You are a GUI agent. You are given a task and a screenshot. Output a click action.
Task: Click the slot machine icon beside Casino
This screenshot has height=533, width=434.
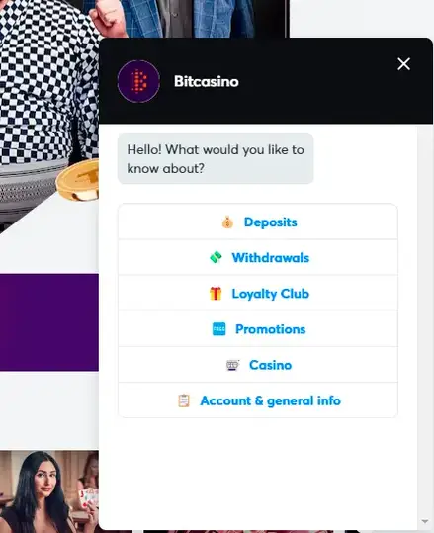click(232, 365)
